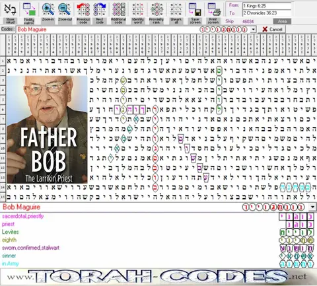This screenshot has width=317, height=286.
Task: Click the To field showing 2 Chronicles 36:23
Action: coord(267,13)
